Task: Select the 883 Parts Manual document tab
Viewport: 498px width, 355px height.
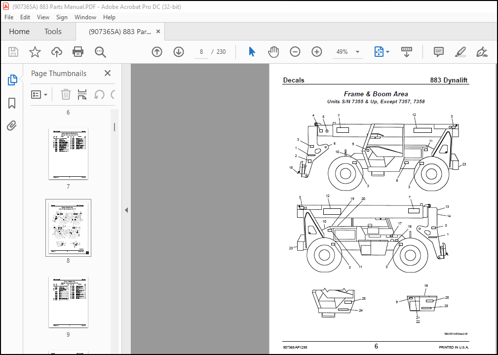Action: pos(120,32)
